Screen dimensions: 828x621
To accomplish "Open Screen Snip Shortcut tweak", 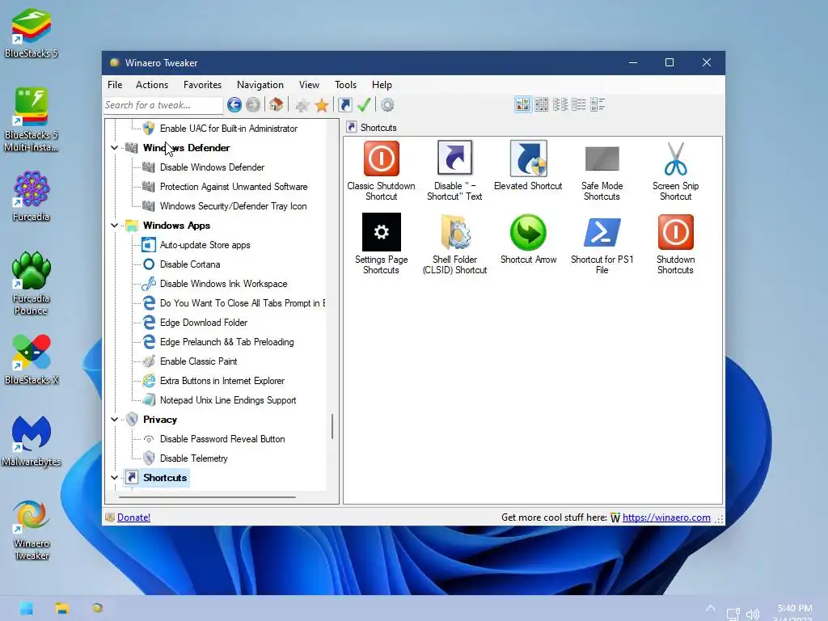I will 675,171.
